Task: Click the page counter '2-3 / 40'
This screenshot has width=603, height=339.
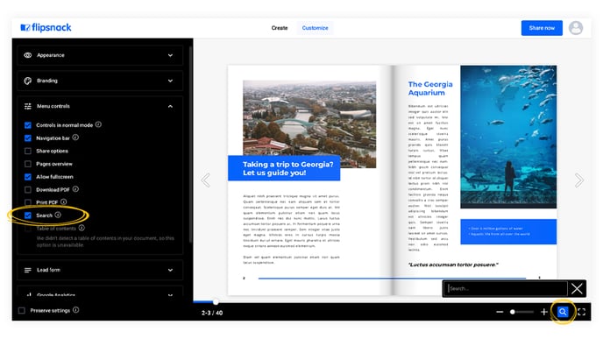Action: (212, 313)
